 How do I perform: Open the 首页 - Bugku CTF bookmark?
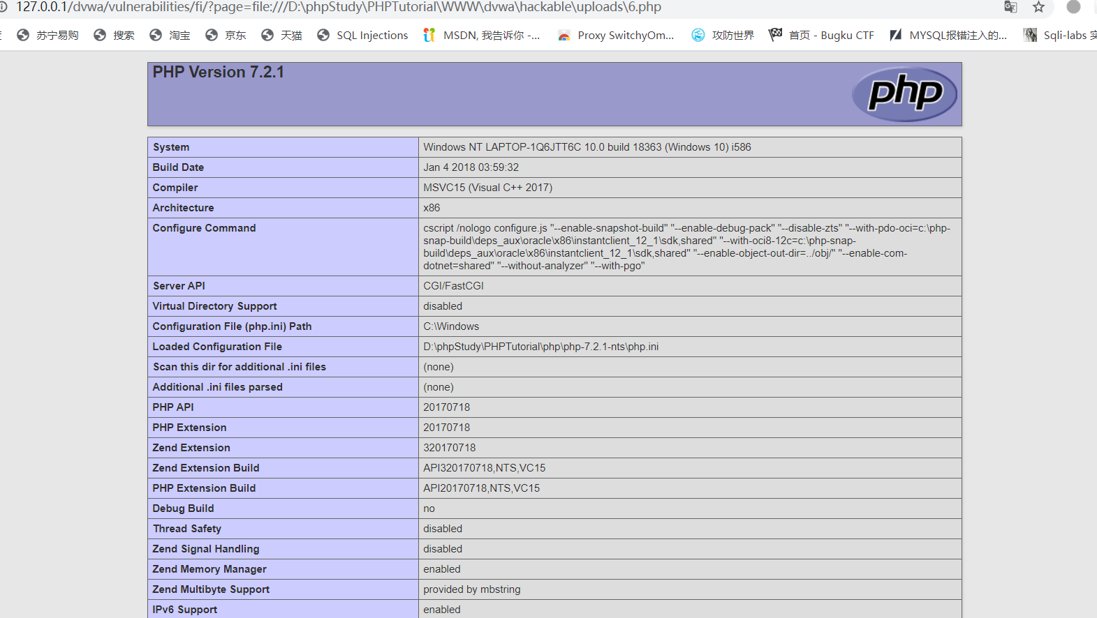[x=821, y=36]
